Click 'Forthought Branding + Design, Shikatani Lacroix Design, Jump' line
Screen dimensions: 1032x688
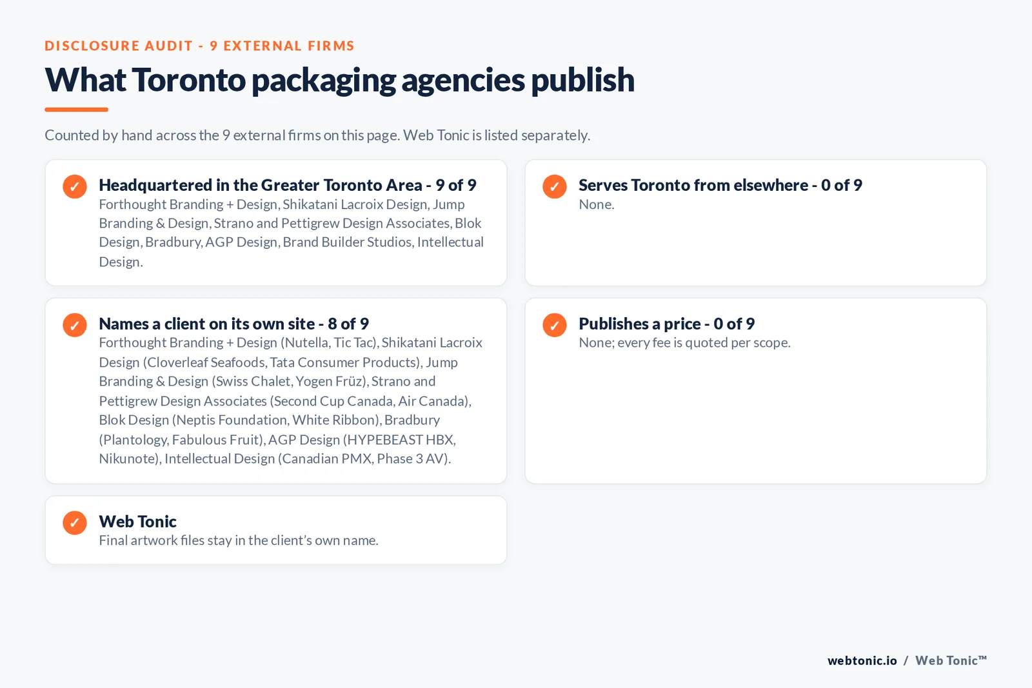pyautogui.click(x=282, y=204)
